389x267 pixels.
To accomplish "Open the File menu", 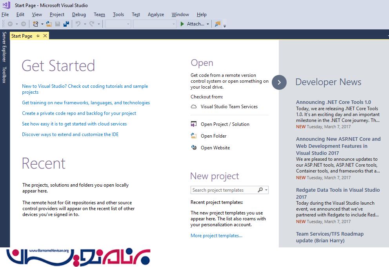I will coord(5,15).
